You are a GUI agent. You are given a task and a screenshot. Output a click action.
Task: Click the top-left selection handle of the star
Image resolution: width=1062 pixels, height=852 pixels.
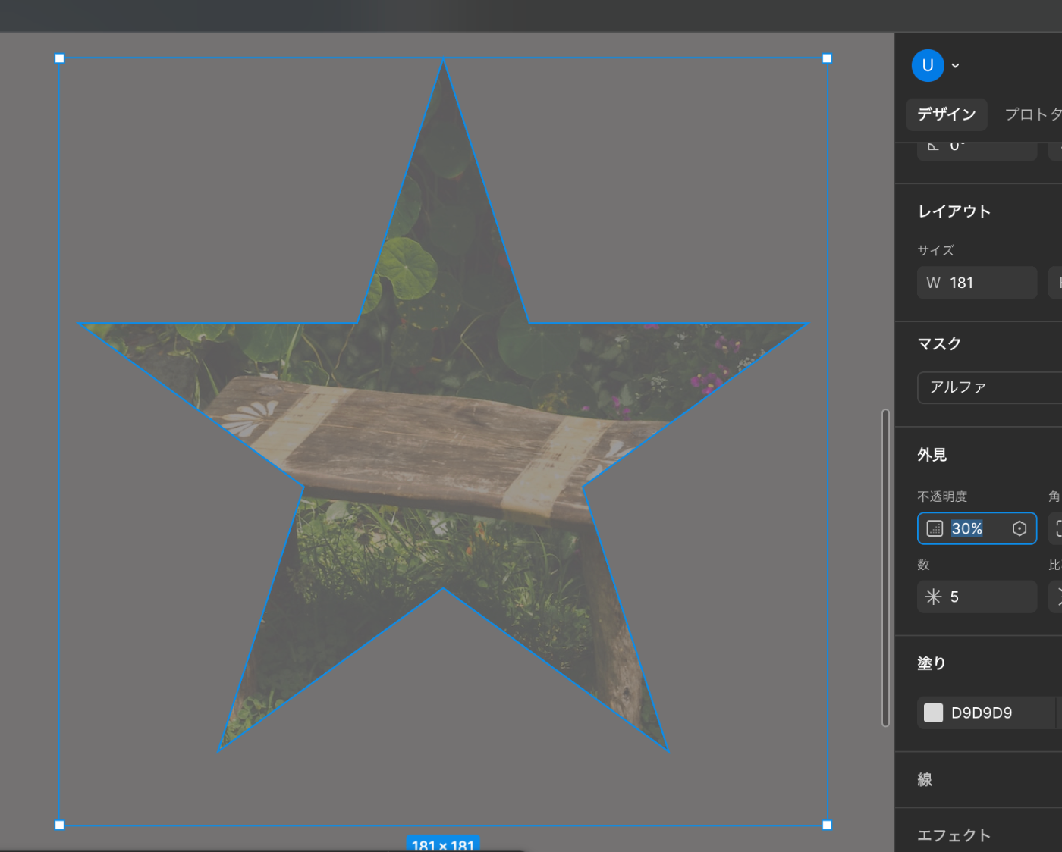(60, 58)
